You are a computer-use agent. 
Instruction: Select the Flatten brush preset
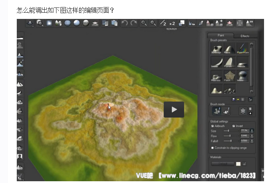point(230,62)
